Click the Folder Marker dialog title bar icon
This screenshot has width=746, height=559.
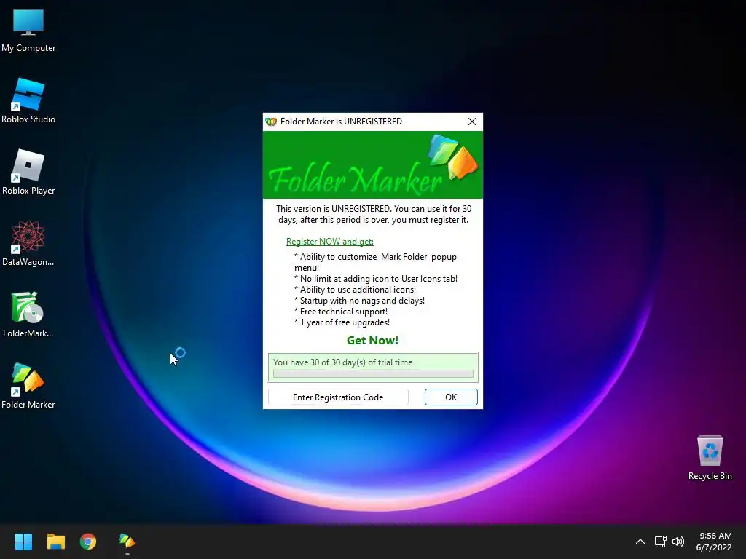271,122
